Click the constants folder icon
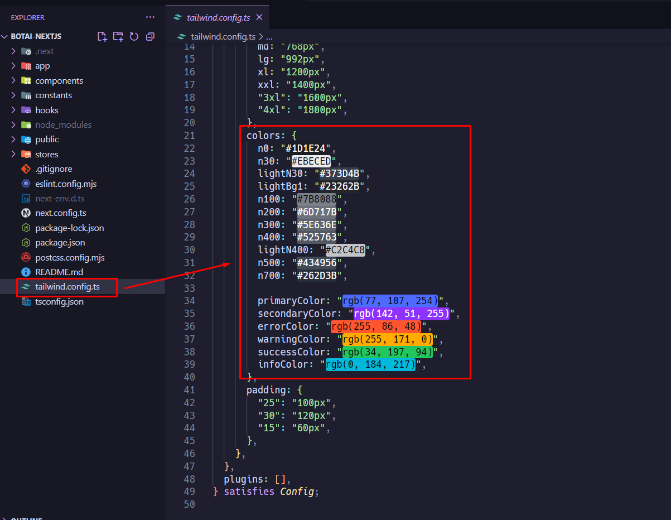Screen dimensions: 671x520 26,95
